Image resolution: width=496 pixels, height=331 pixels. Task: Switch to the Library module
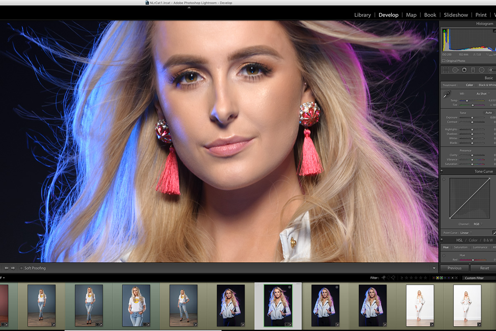pyautogui.click(x=362, y=15)
